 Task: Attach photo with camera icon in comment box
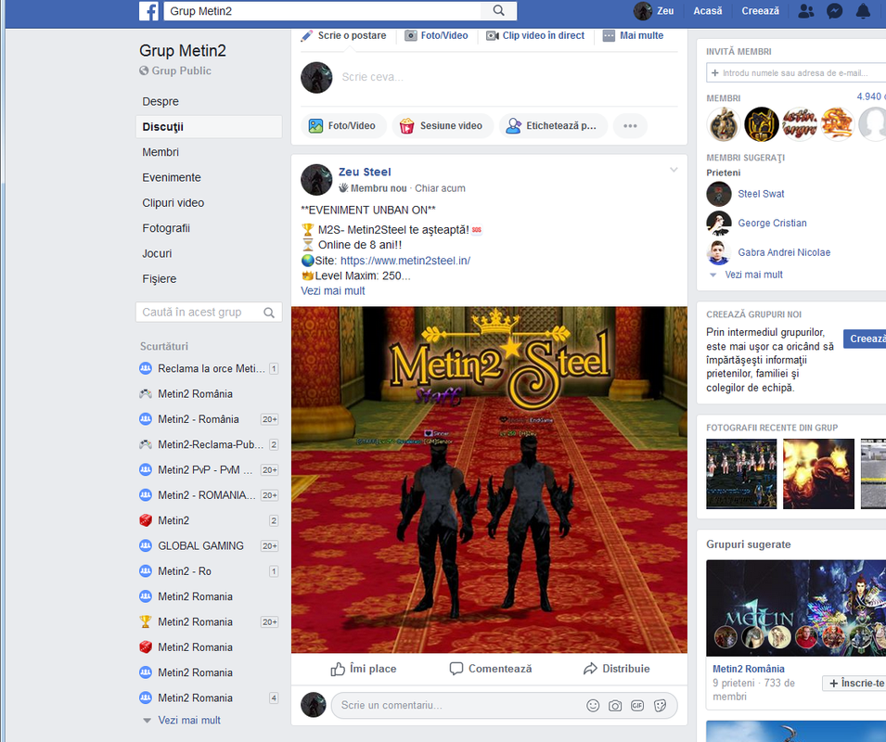click(615, 705)
